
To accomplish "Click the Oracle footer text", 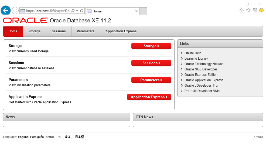I will pos(258,137).
